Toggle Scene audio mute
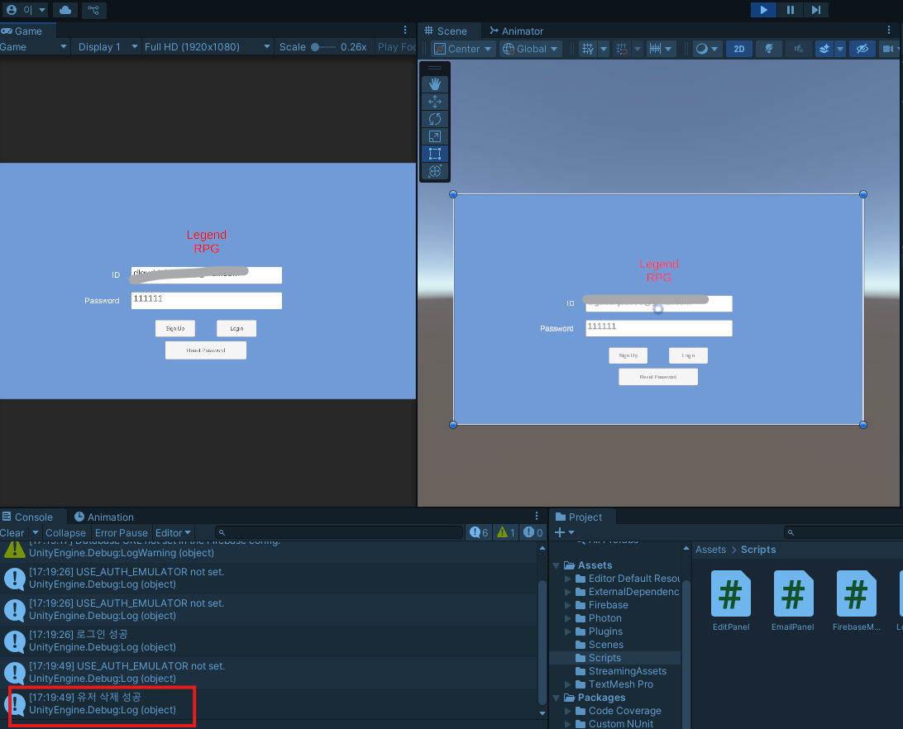 coord(799,49)
